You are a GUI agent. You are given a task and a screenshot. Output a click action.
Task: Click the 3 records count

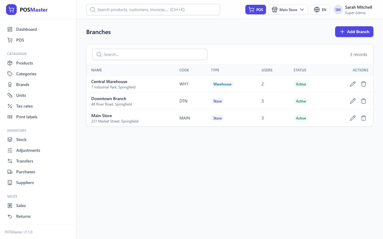(x=358, y=54)
